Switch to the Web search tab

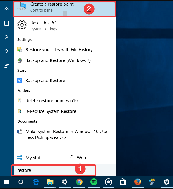click(x=90, y=158)
